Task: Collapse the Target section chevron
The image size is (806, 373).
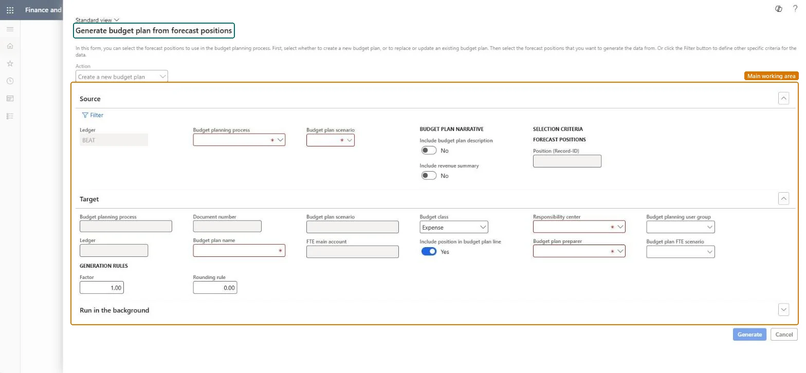Action: [x=783, y=198]
